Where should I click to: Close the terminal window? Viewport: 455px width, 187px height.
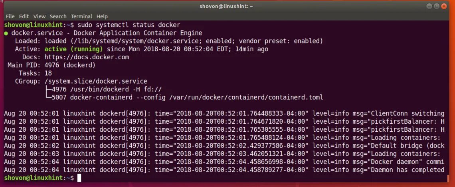pyautogui.click(x=444, y=6)
